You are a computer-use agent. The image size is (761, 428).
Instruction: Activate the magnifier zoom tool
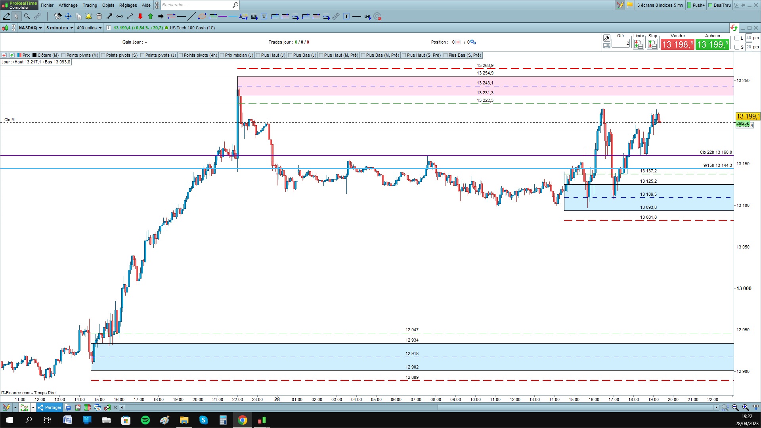(27, 16)
